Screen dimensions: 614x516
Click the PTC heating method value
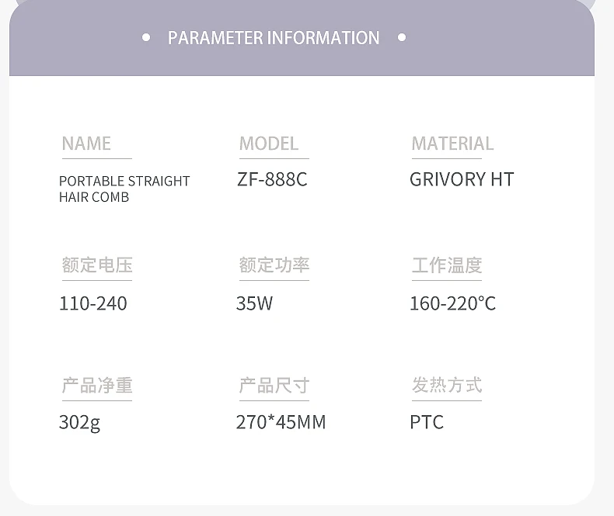pyautogui.click(x=427, y=423)
